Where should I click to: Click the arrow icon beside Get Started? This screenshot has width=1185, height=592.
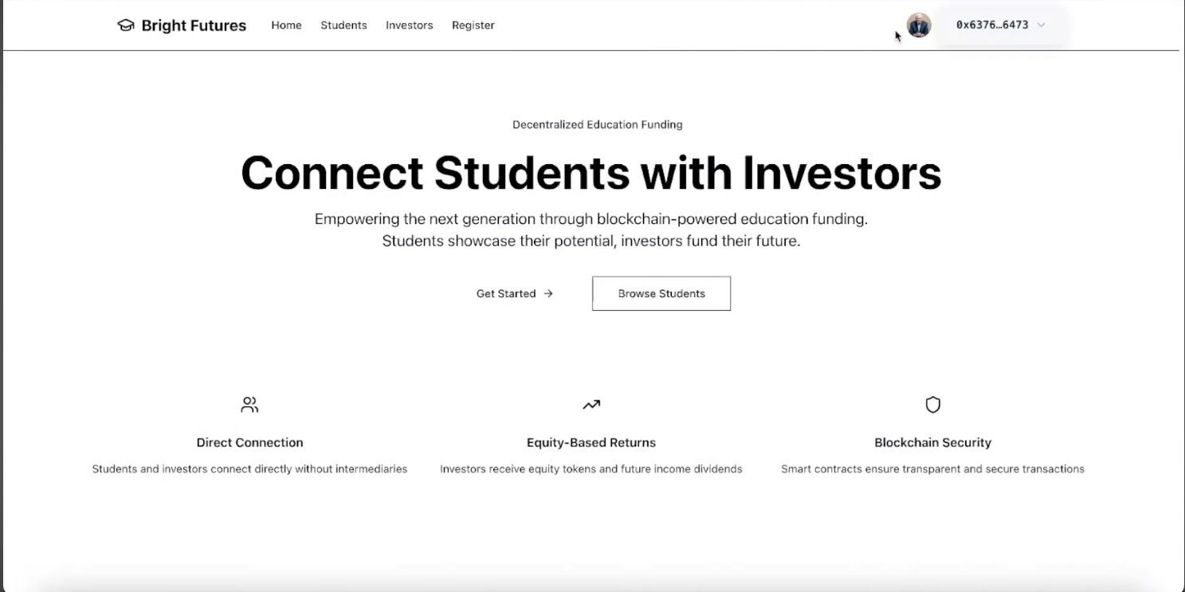coord(548,293)
